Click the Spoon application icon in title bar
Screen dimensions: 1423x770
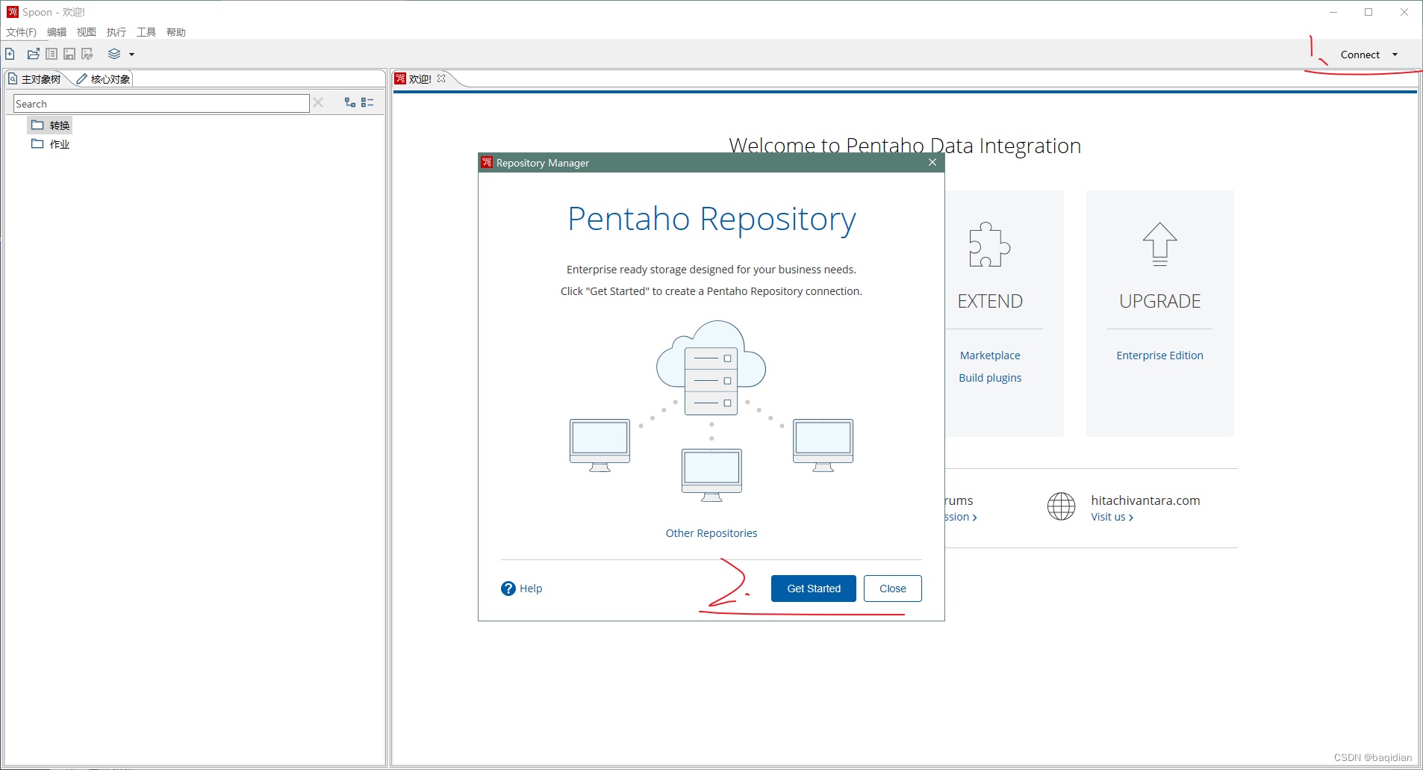(13, 12)
